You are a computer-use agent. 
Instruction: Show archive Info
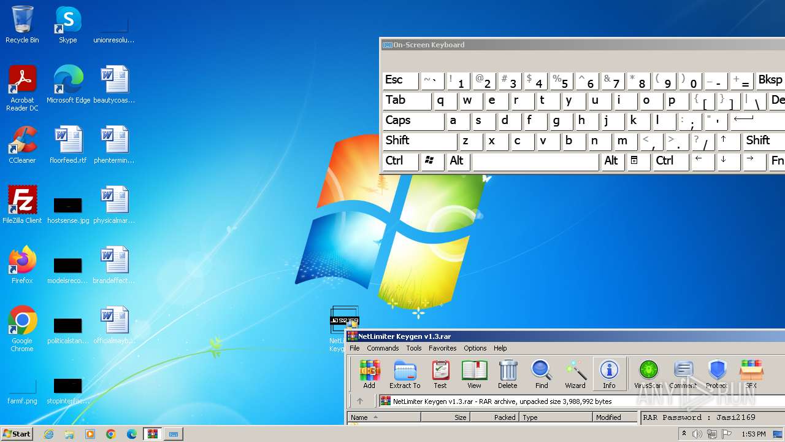(x=609, y=374)
